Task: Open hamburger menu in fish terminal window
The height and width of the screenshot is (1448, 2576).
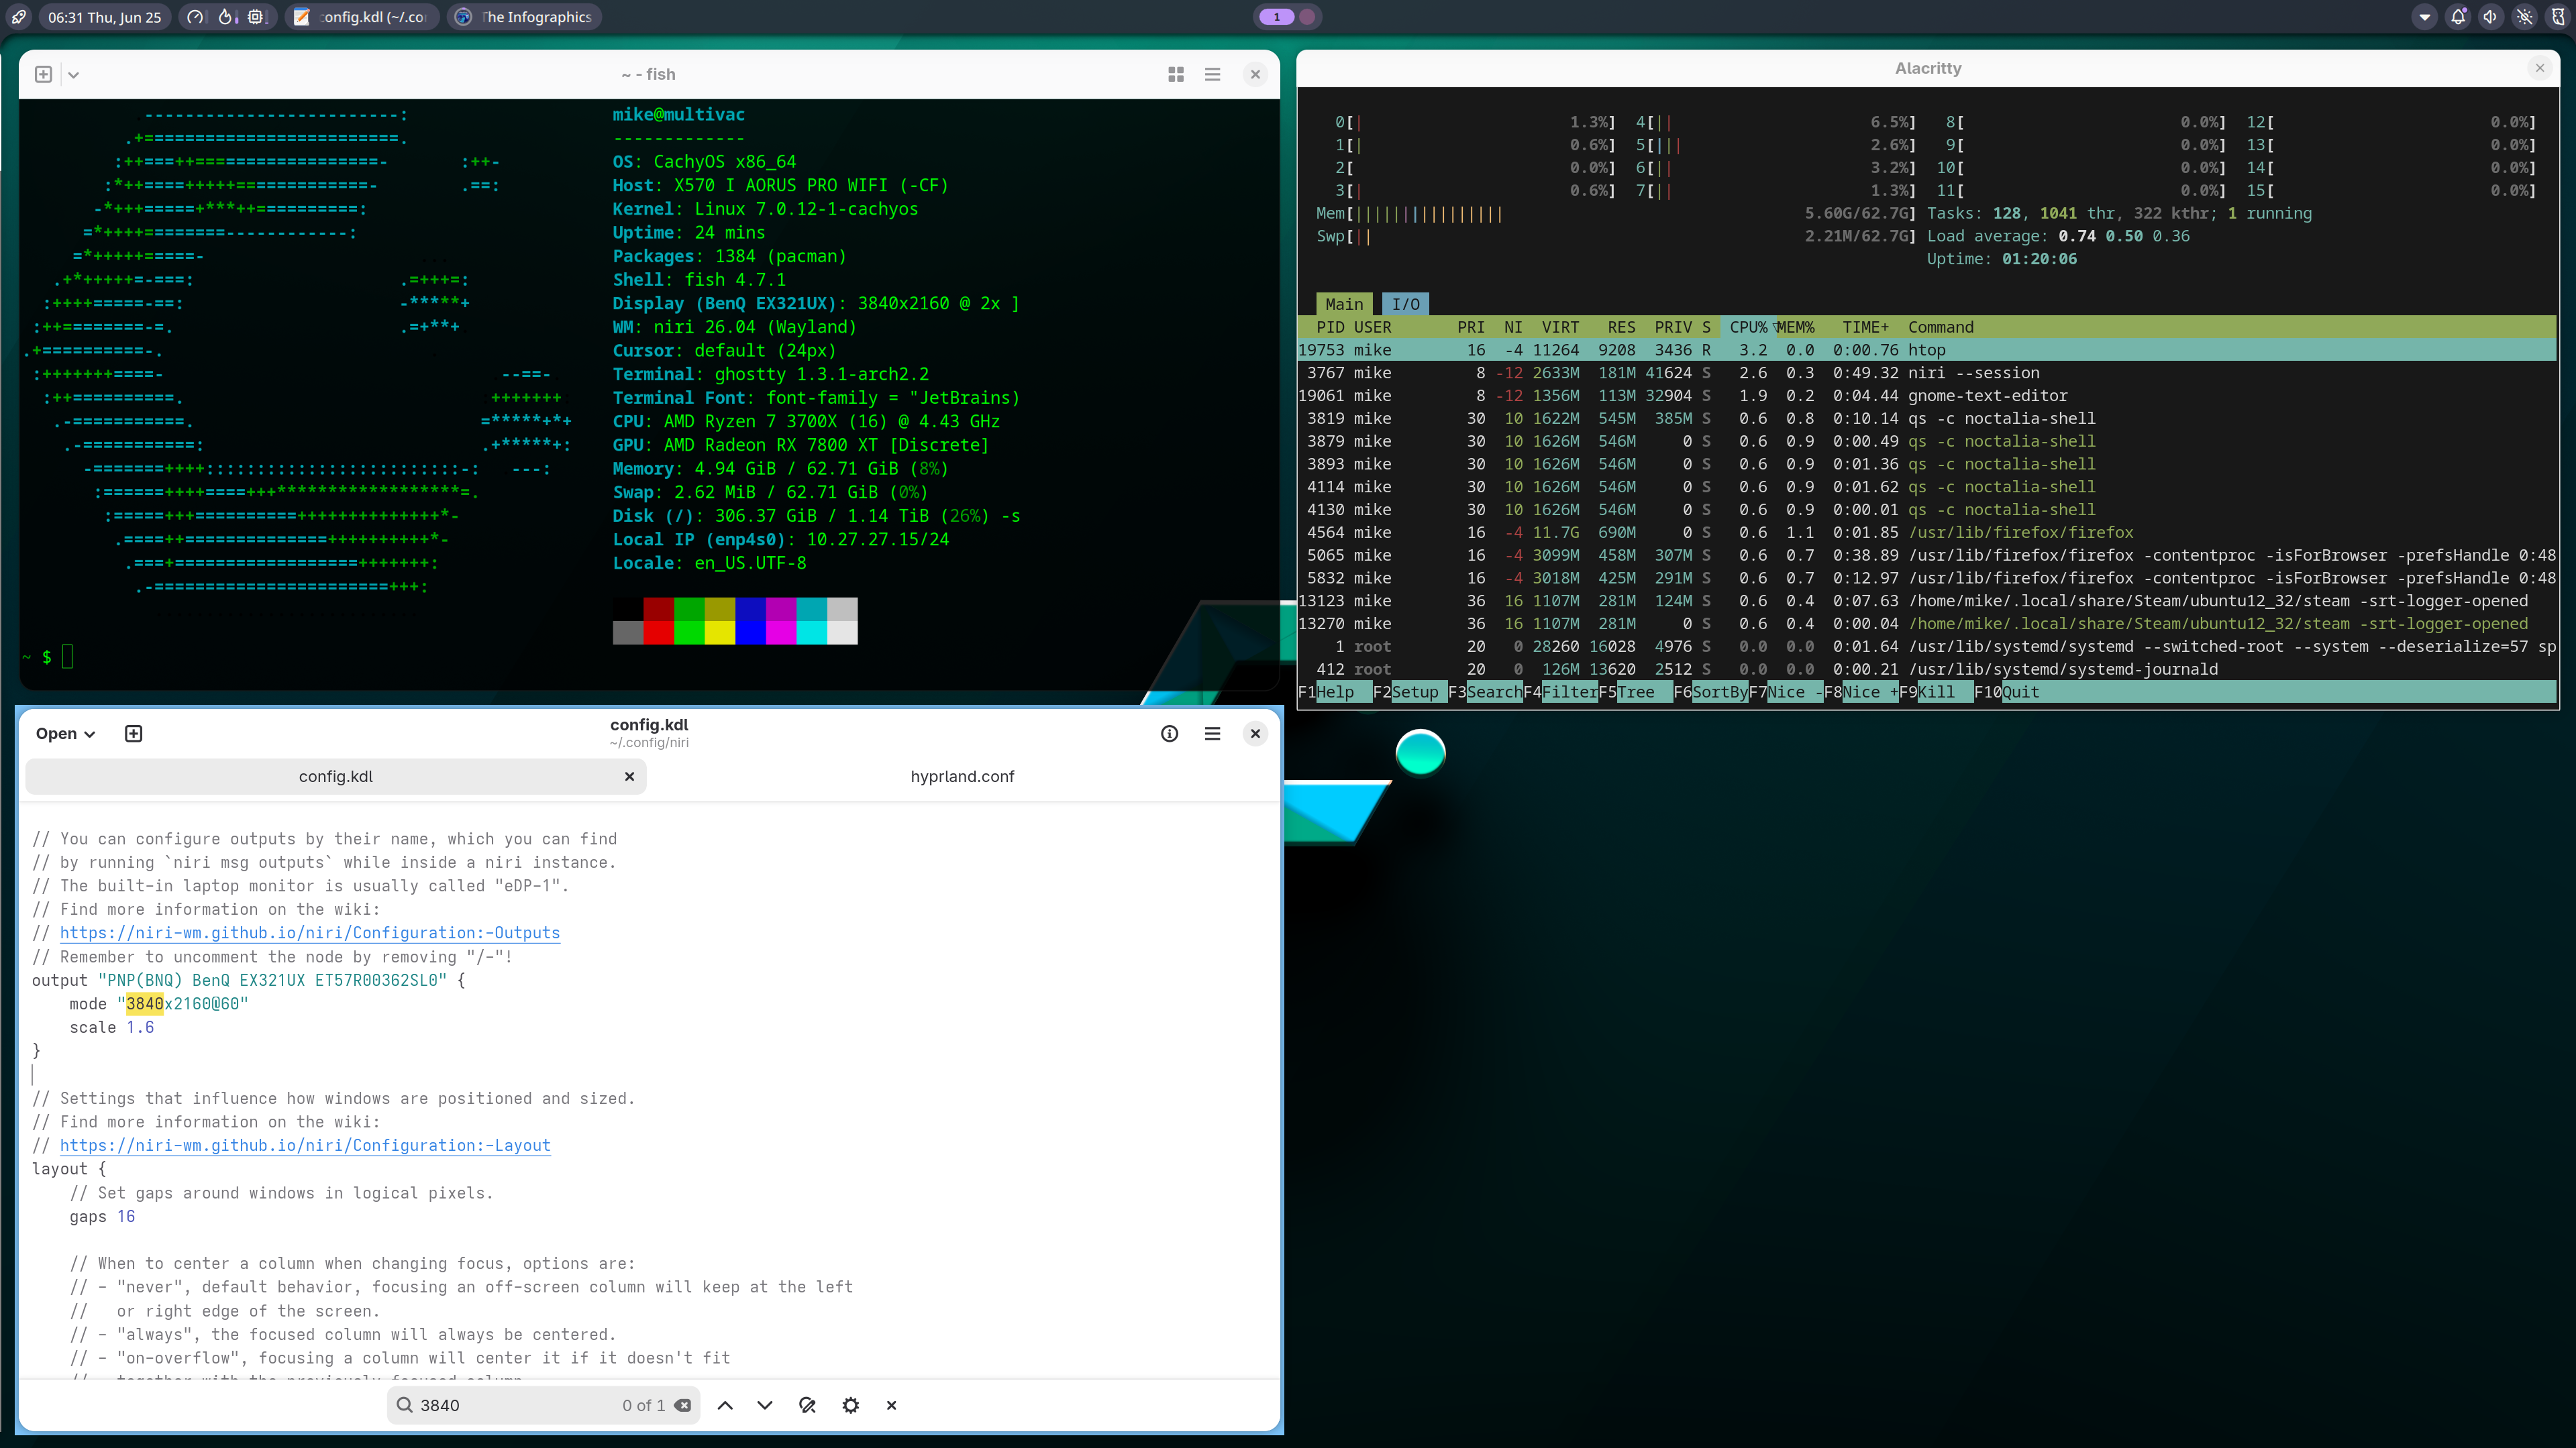Action: click(x=1212, y=74)
